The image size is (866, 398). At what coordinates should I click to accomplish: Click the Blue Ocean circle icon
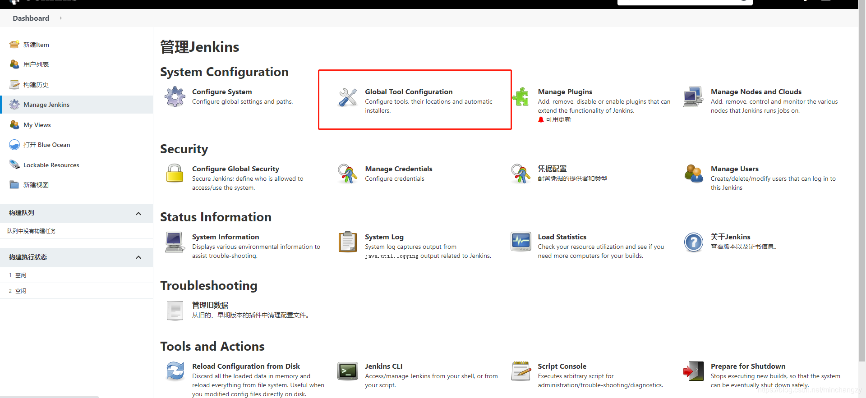click(x=14, y=145)
